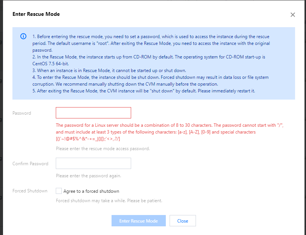Image resolution: width=306 pixels, height=235 pixels.
Task: Click the Close button
Action: [182, 221]
